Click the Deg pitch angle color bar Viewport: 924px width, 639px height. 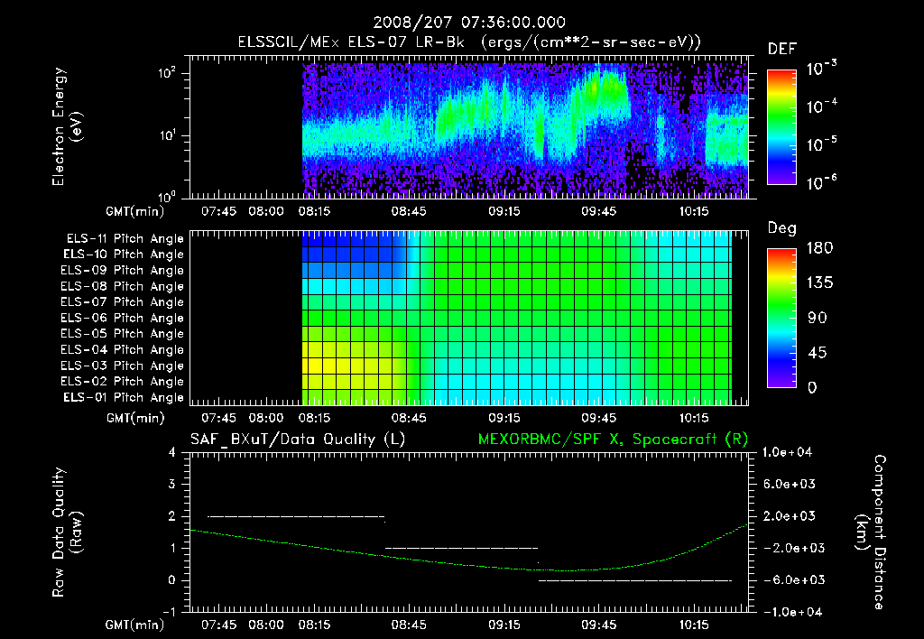[781, 319]
